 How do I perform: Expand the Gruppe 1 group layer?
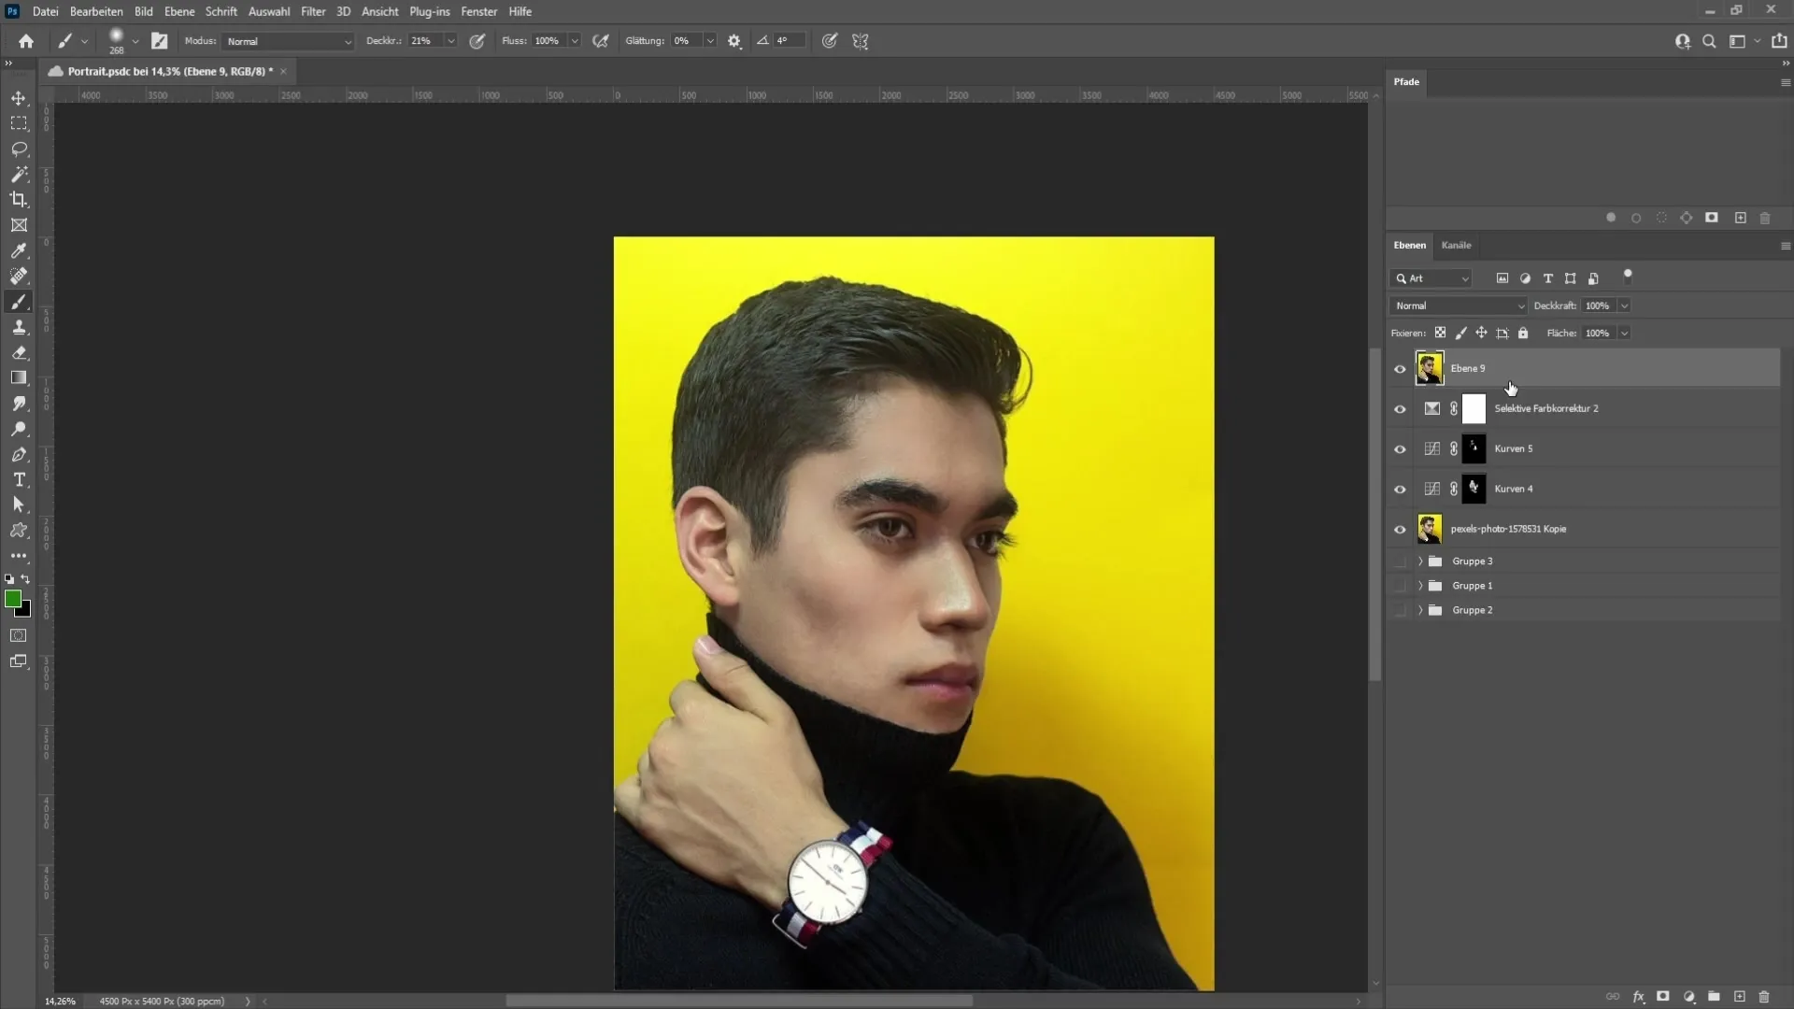(x=1418, y=585)
